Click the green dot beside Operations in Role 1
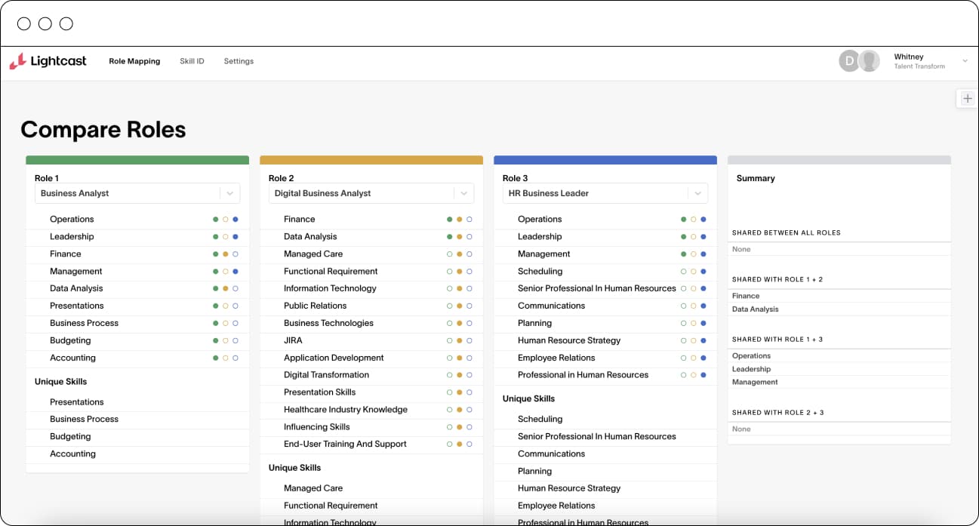The image size is (979, 526). click(216, 220)
